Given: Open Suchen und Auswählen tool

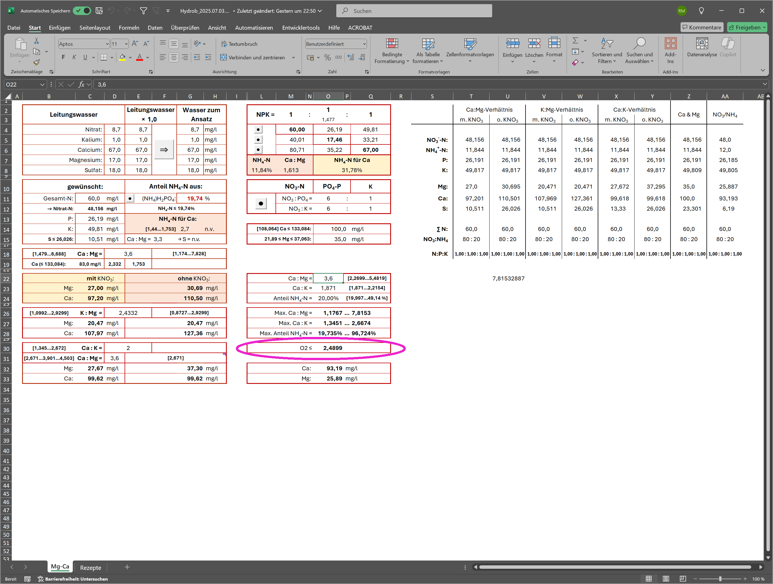Looking at the screenshot, I should 640,51.
